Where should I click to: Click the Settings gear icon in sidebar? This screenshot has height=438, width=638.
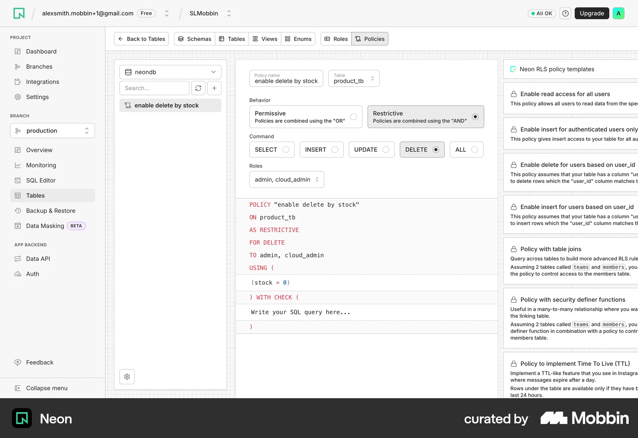click(x=18, y=97)
